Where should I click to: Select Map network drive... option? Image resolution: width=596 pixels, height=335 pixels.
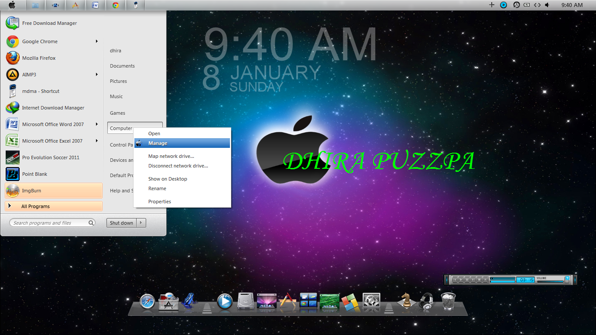(x=182, y=156)
